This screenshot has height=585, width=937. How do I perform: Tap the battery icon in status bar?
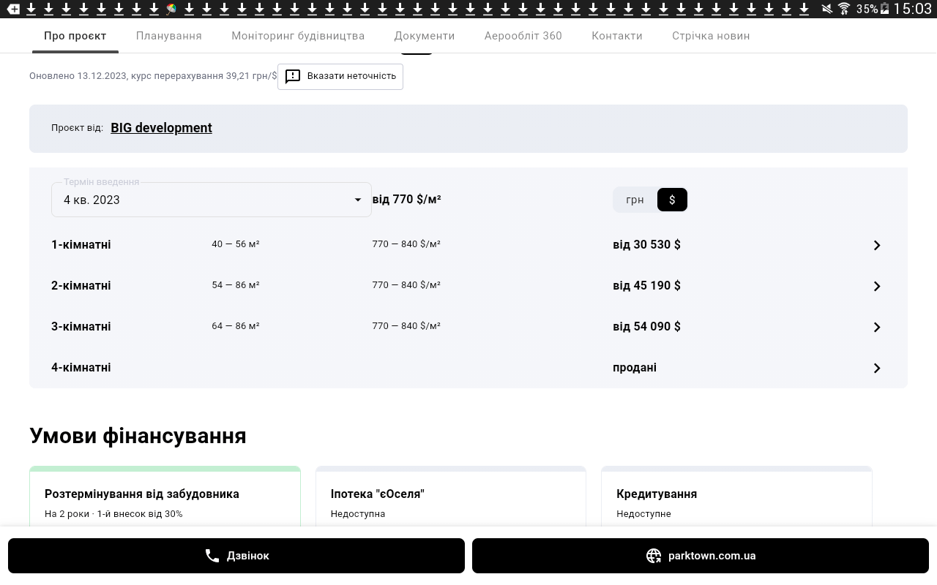(885, 9)
